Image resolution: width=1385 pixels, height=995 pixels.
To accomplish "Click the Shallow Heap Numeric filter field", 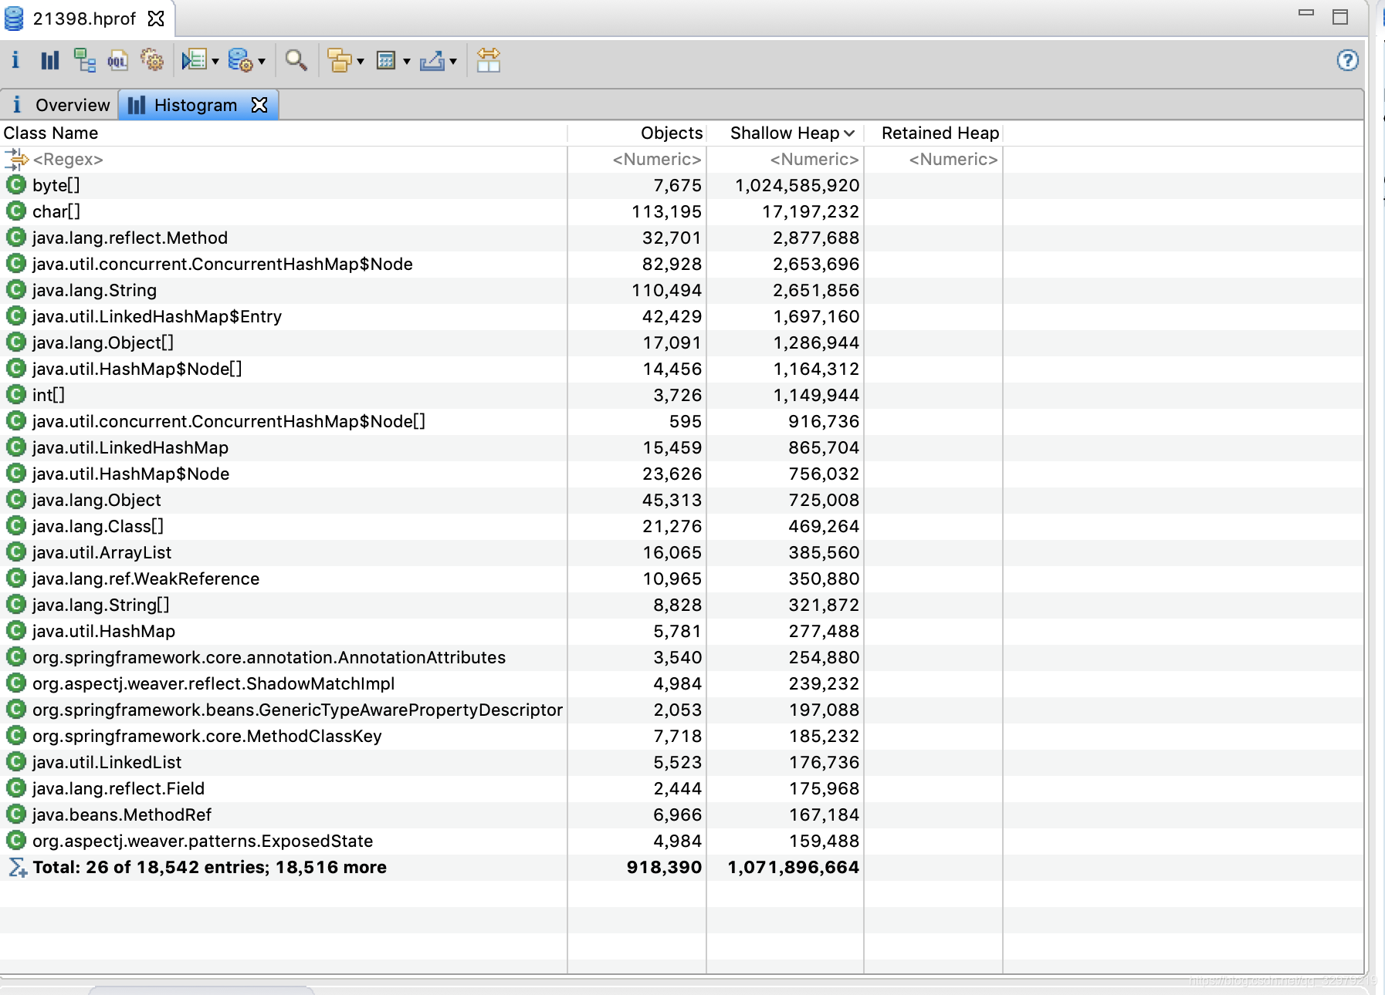I will click(785, 160).
